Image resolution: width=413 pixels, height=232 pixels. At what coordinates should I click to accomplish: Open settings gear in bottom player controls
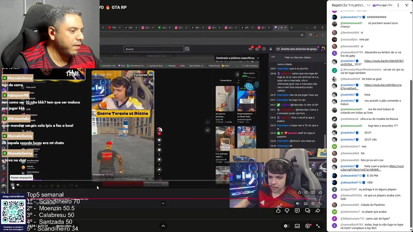[x=308, y=226]
